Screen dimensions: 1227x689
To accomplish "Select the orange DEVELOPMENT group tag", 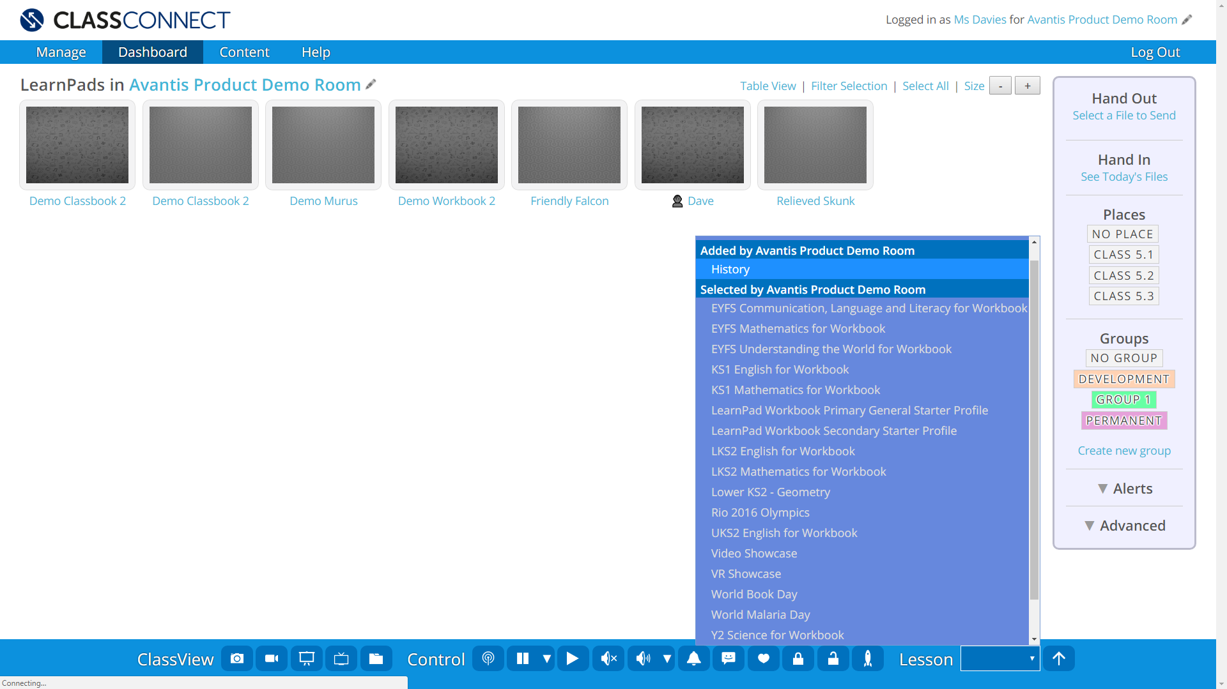I will [1124, 379].
